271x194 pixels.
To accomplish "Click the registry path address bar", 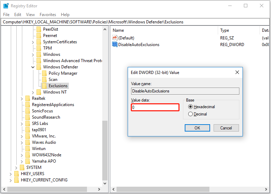I will tap(135, 22).
